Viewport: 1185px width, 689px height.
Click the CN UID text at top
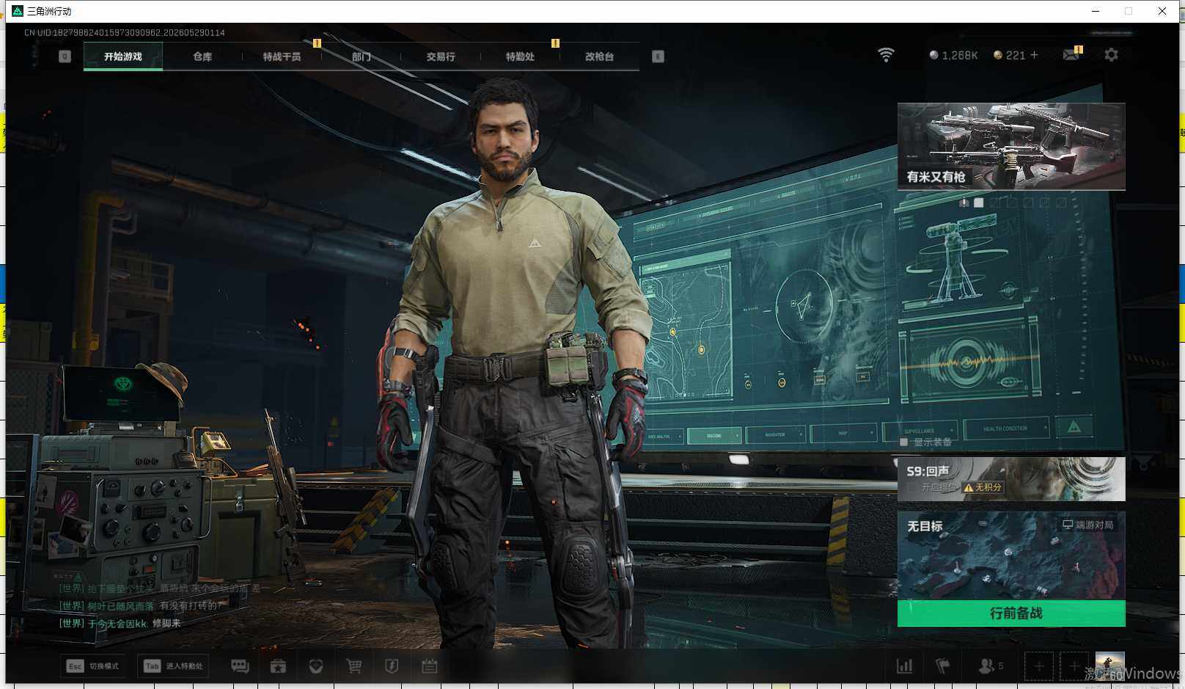coord(125,32)
